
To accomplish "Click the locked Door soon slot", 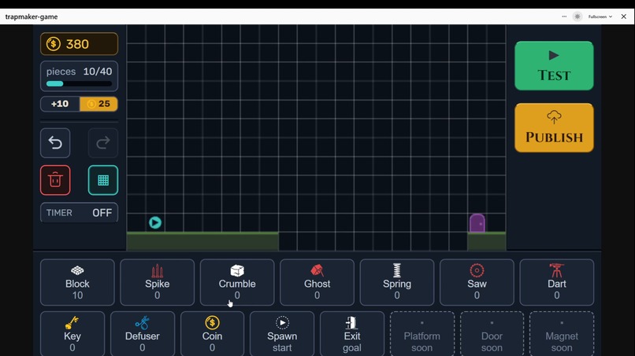I will 492,334.
